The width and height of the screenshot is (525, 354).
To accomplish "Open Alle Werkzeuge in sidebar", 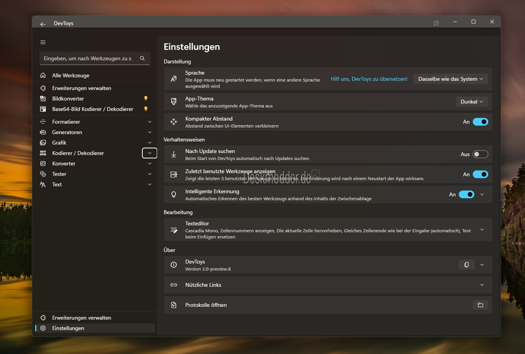I will pos(95,75).
